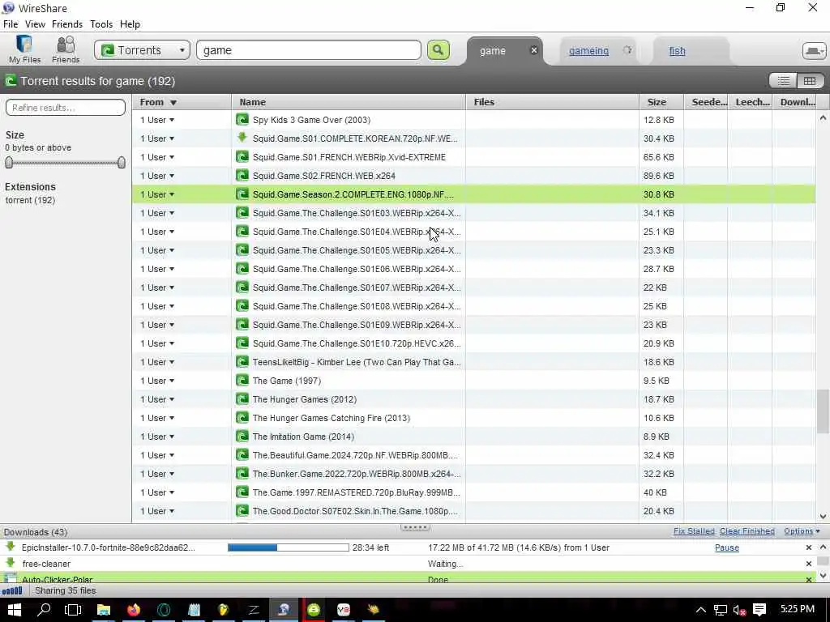Open Firefox from the taskbar

[134, 610]
